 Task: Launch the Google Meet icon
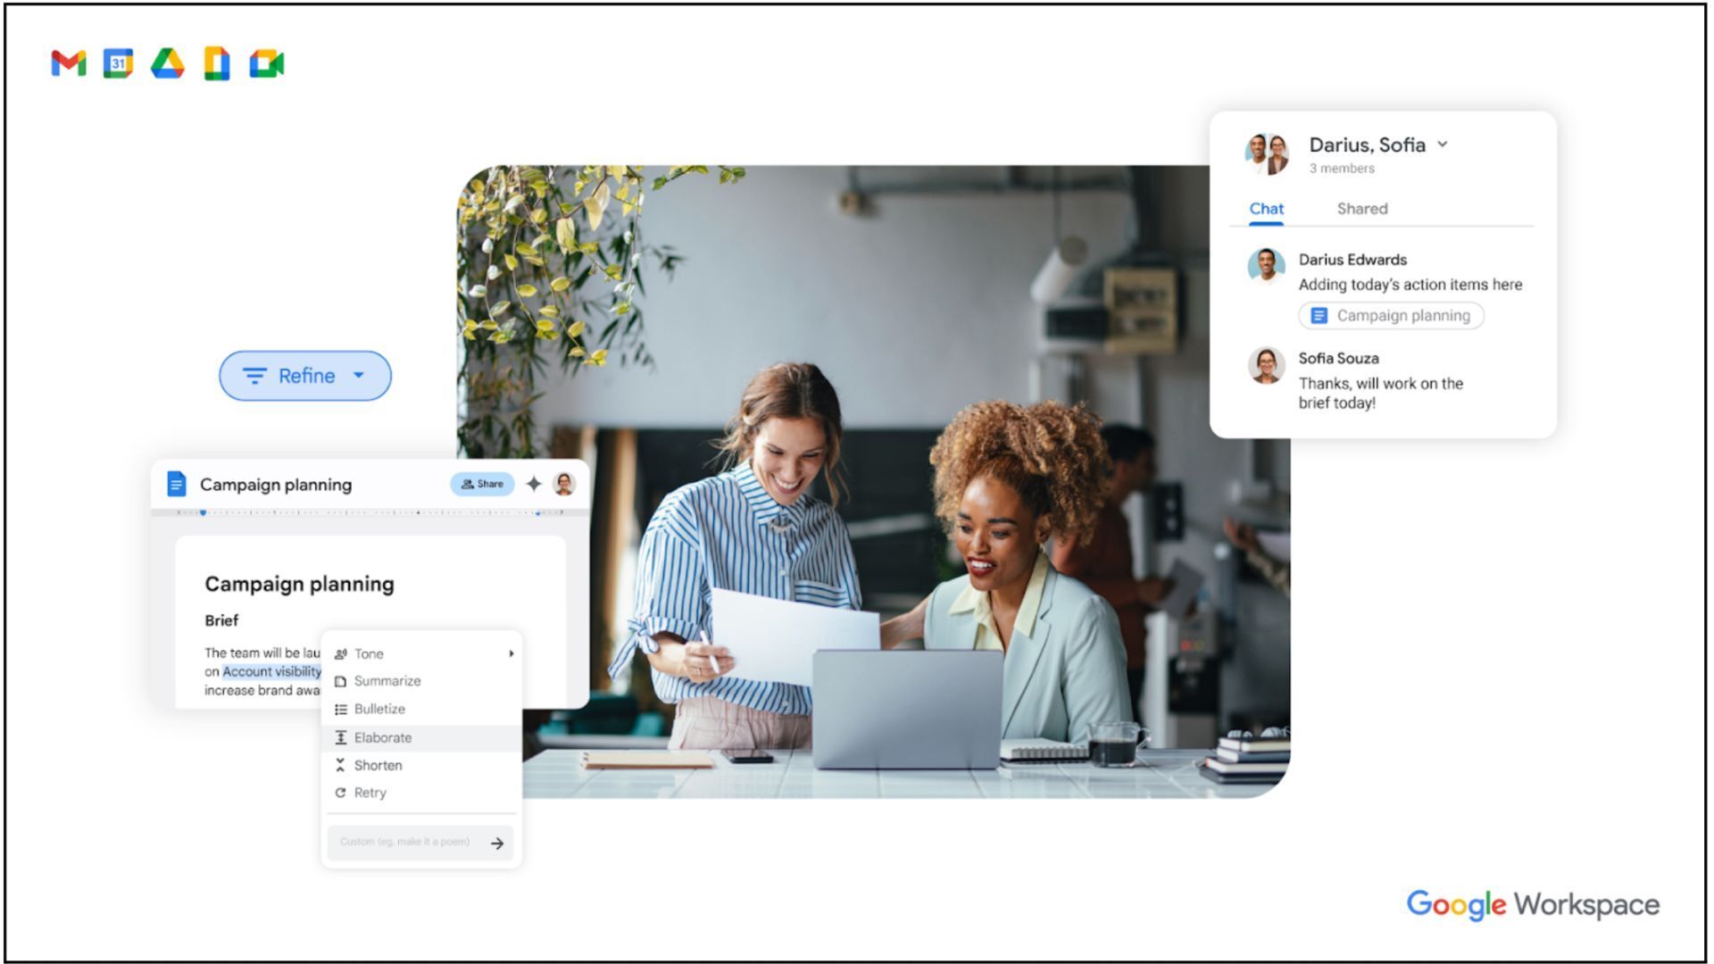pos(266,63)
